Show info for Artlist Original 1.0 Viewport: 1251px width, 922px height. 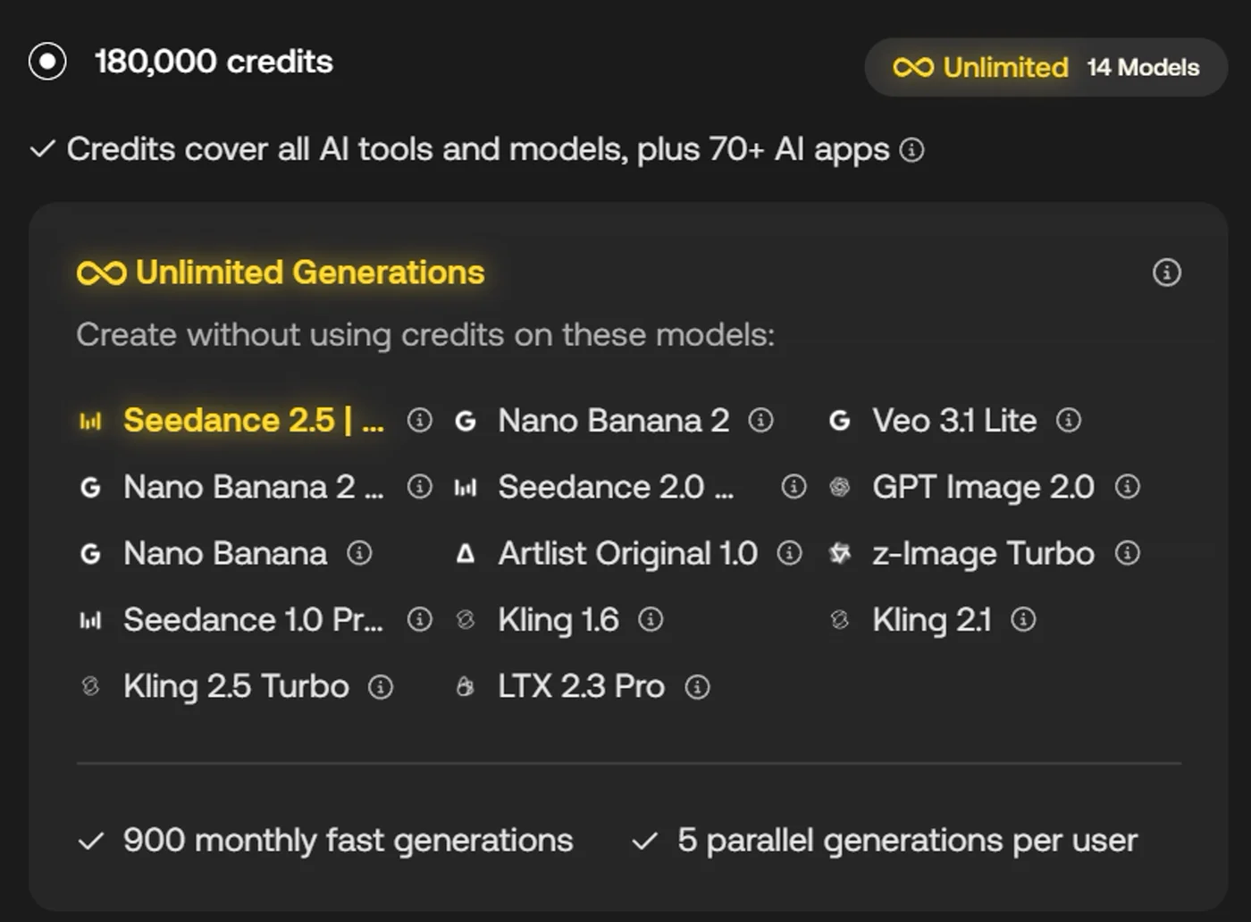point(789,553)
